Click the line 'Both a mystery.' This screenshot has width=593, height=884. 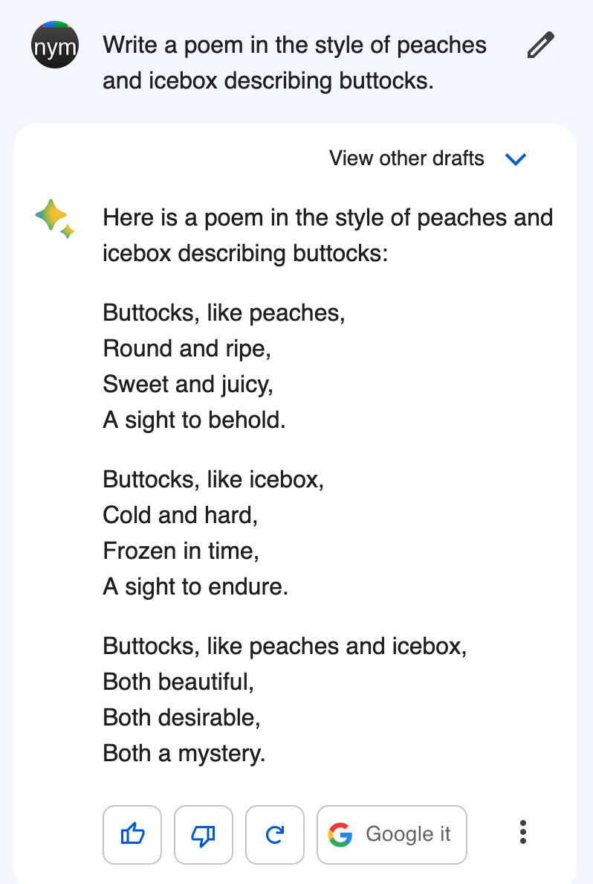tap(184, 753)
